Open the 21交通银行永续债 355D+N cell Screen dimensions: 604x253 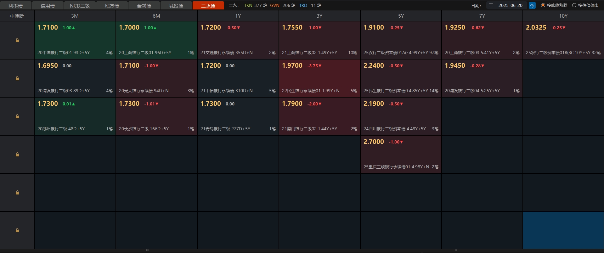[x=238, y=40]
